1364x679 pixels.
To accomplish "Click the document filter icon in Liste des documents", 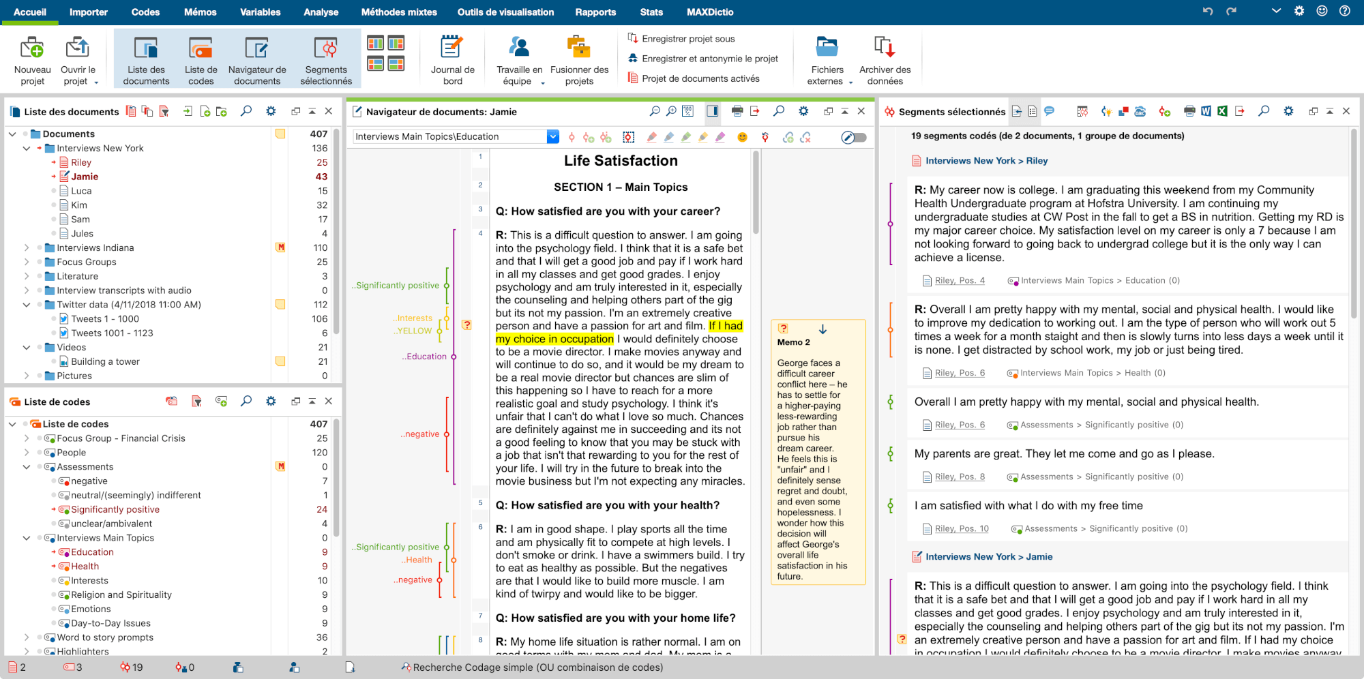I will pos(164,111).
